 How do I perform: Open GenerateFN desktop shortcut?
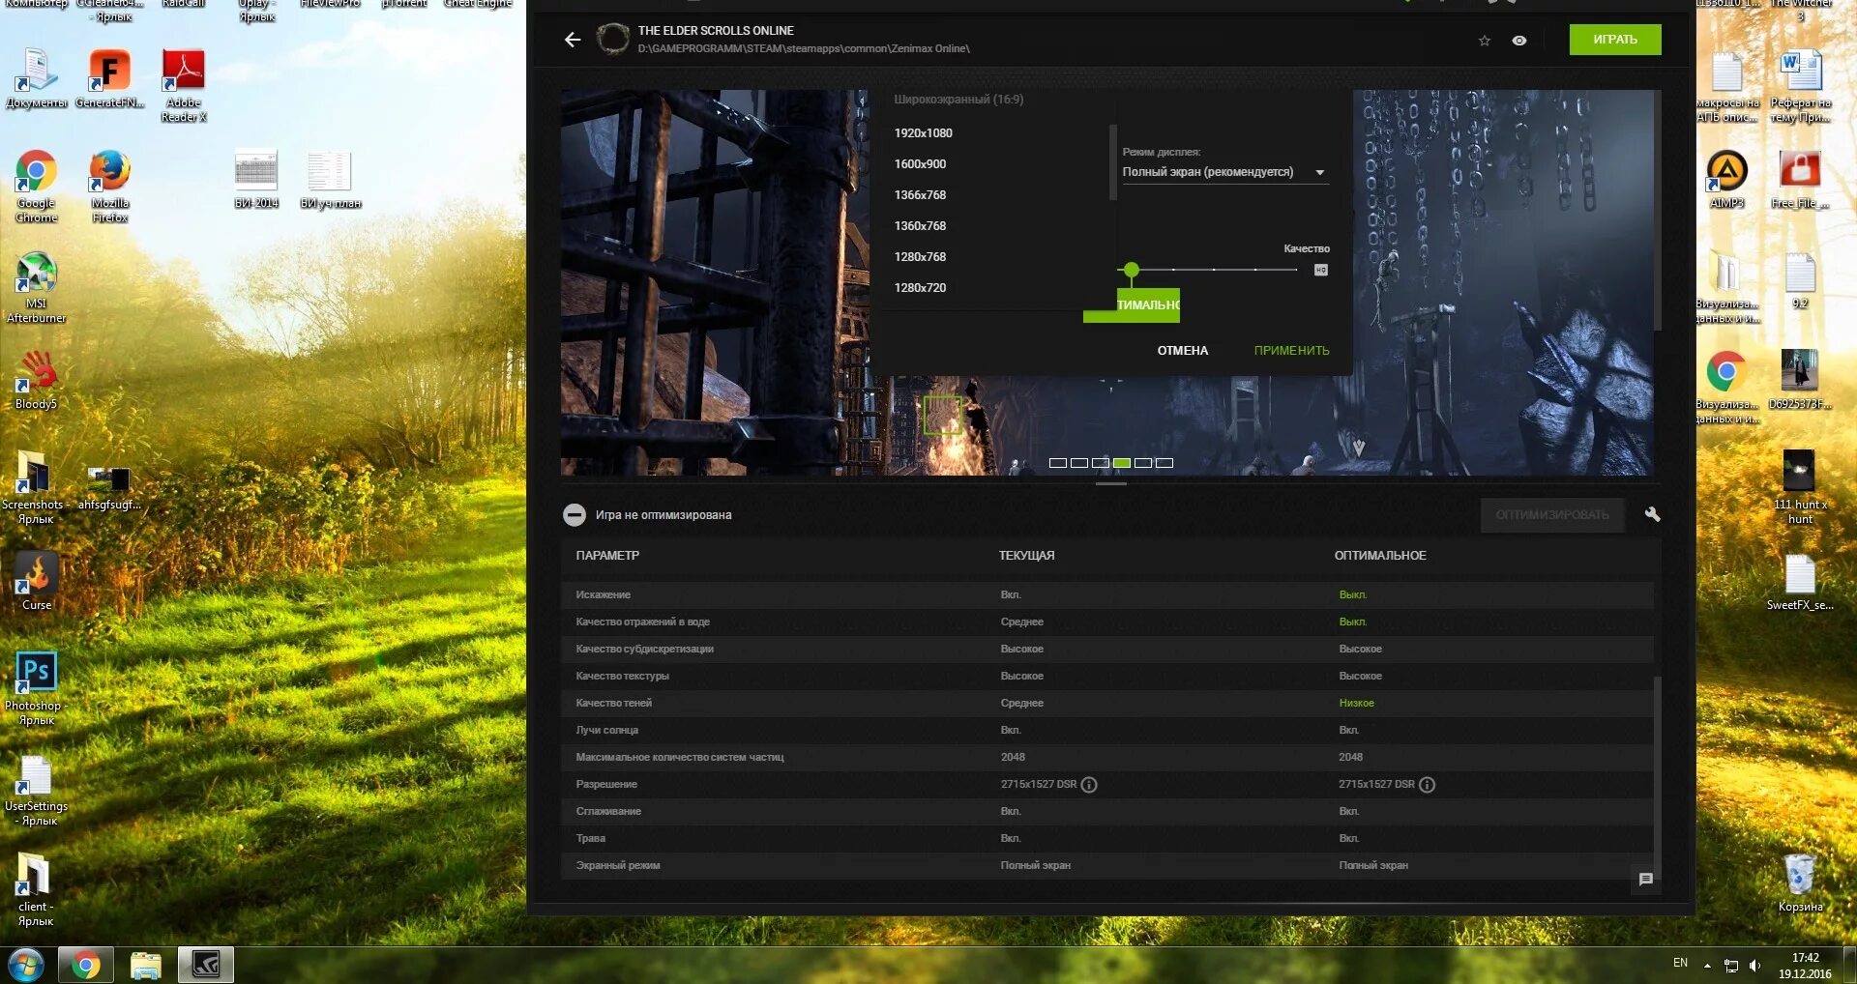click(x=110, y=79)
